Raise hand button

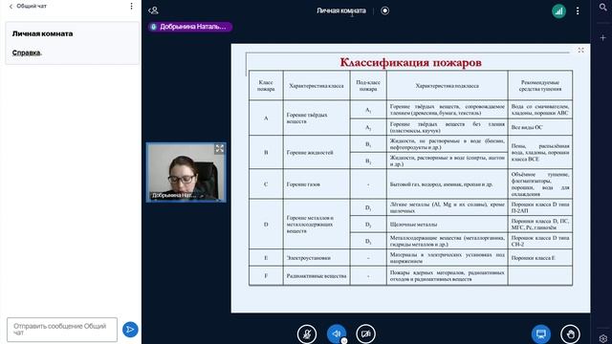[x=570, y=334]
